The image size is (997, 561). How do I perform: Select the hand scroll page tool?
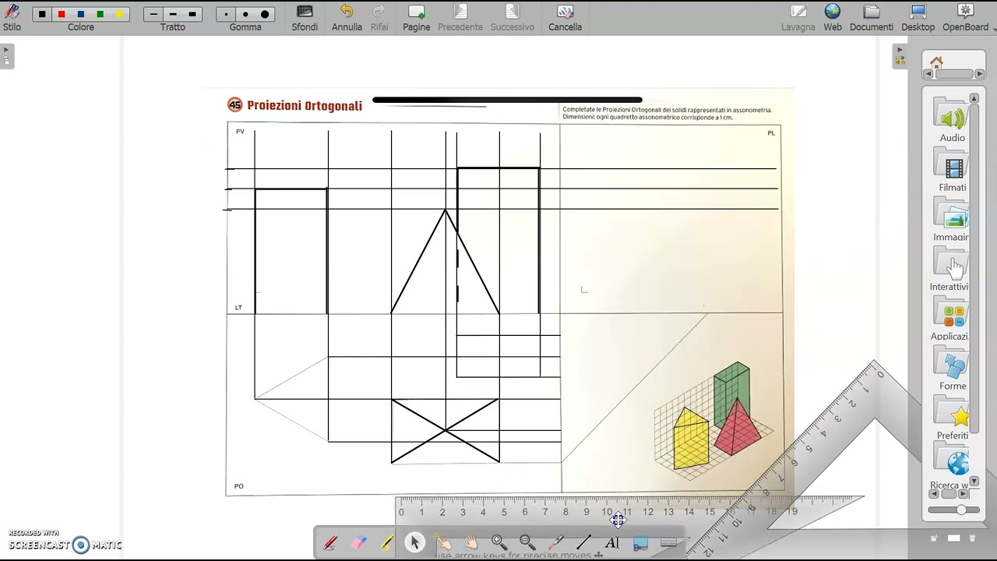(471, 543)
